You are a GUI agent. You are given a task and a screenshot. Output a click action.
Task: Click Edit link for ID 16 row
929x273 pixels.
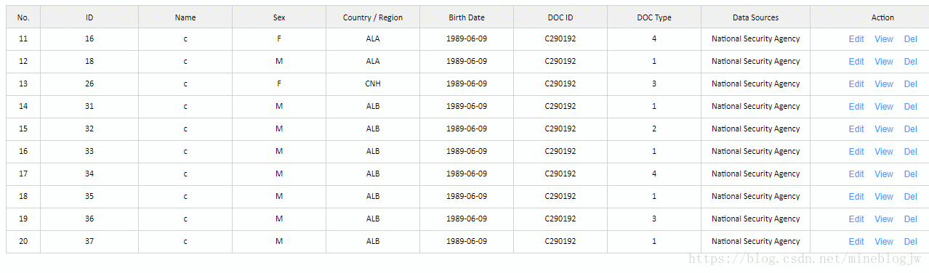tap(856, 39)
